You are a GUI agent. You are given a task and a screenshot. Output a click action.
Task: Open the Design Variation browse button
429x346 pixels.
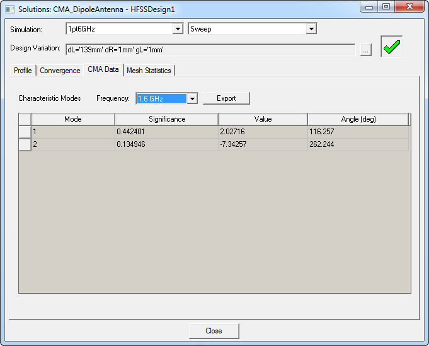point(366,50)
